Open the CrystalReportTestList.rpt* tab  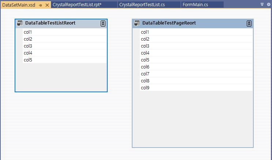(84, 5)
